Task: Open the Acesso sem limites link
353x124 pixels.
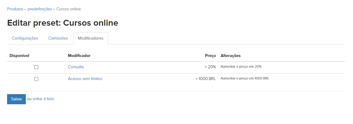Action: (x=85, y=79)
